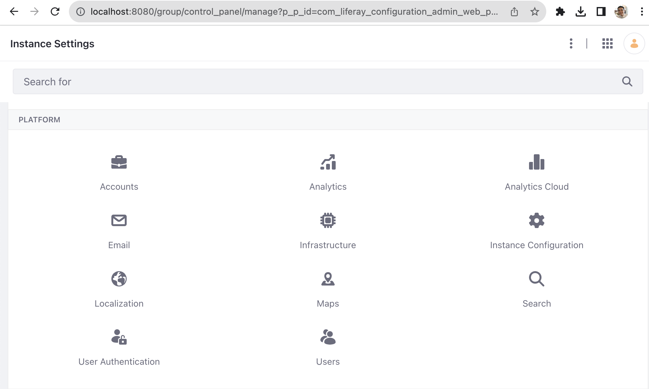Screen dimensions: 649x389
Task: Click the search magnifier button in search bar
Action: pos(627,82)
